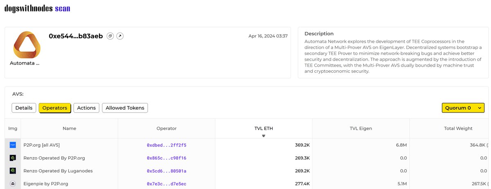
Task: Click the dogswithnodes scan logo
Action: coord(37,8)
